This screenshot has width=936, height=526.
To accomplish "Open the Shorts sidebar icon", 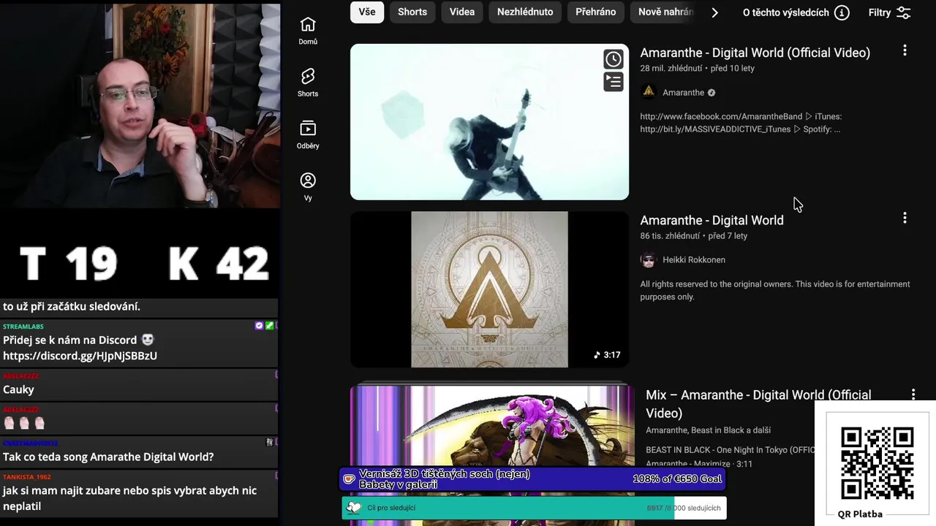I will pyautogui.click(x=308, y=77).
